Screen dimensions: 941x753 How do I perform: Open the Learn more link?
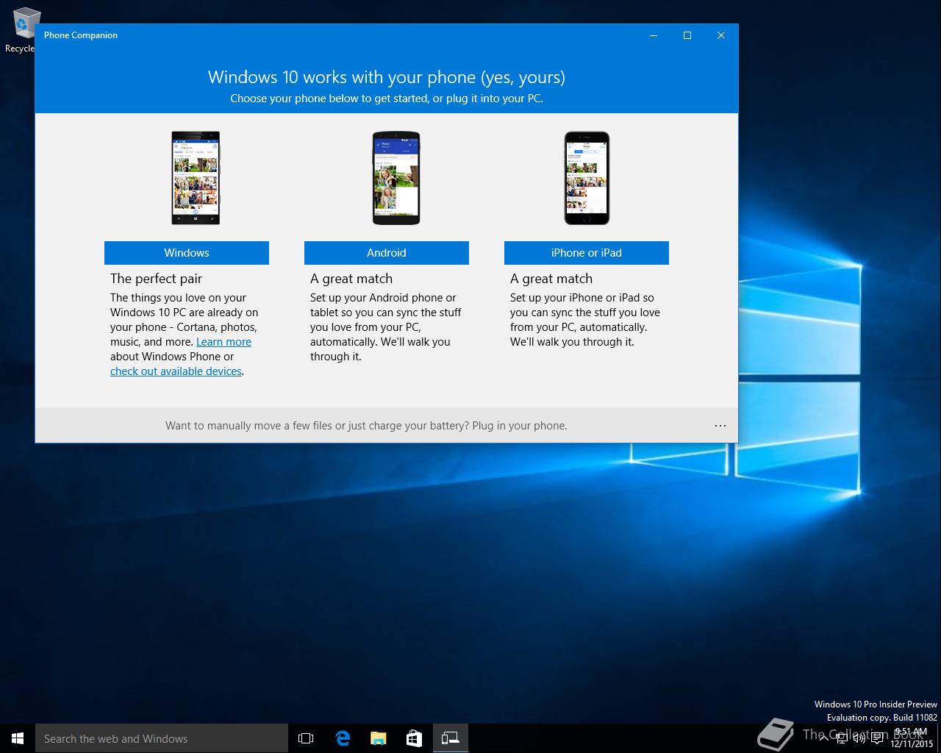[223, 342]
